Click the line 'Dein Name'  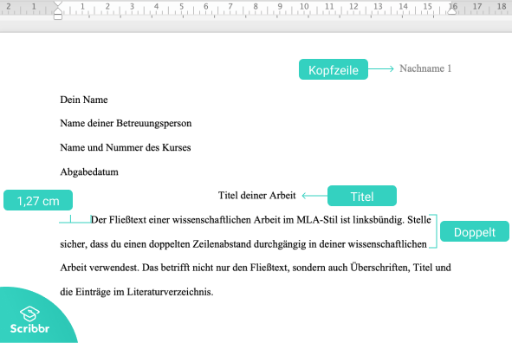[x=84, y=100]
